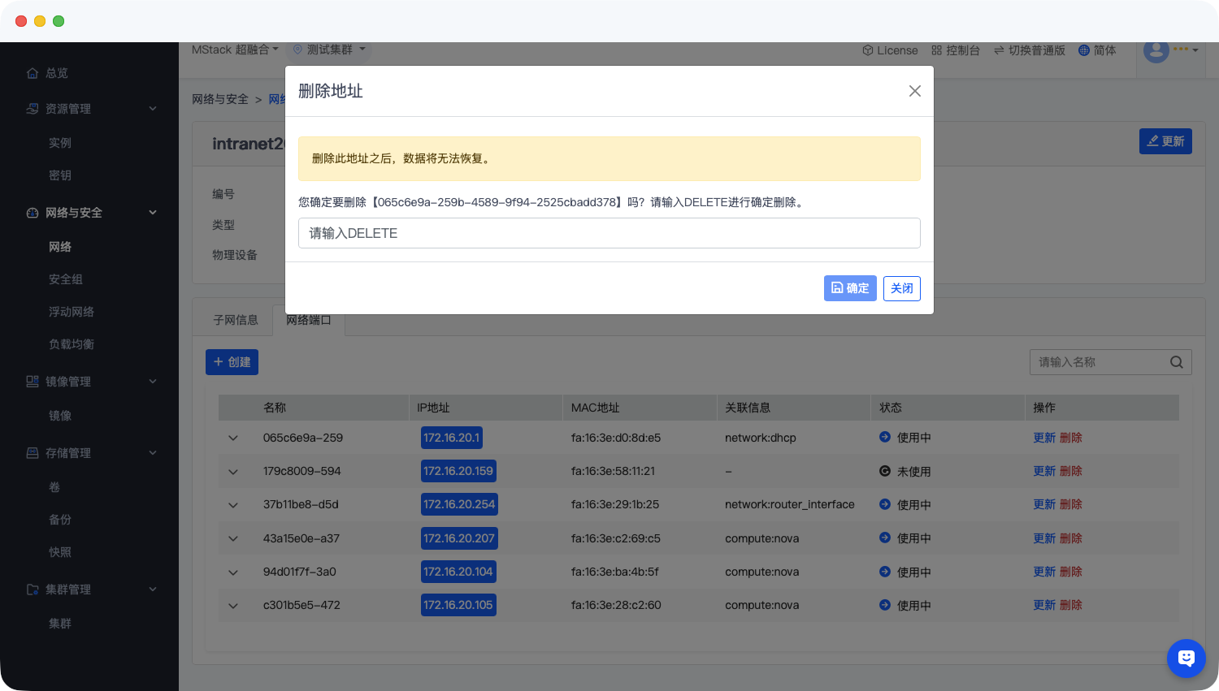Open the 控制台 console icon
The image size is (1219, 691).
pyautogui.click(x=936, y=50)
